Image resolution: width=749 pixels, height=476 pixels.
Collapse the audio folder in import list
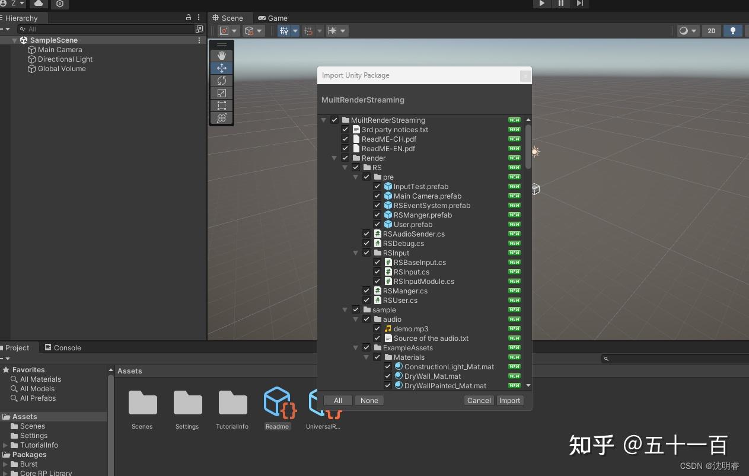pos(356,320)
